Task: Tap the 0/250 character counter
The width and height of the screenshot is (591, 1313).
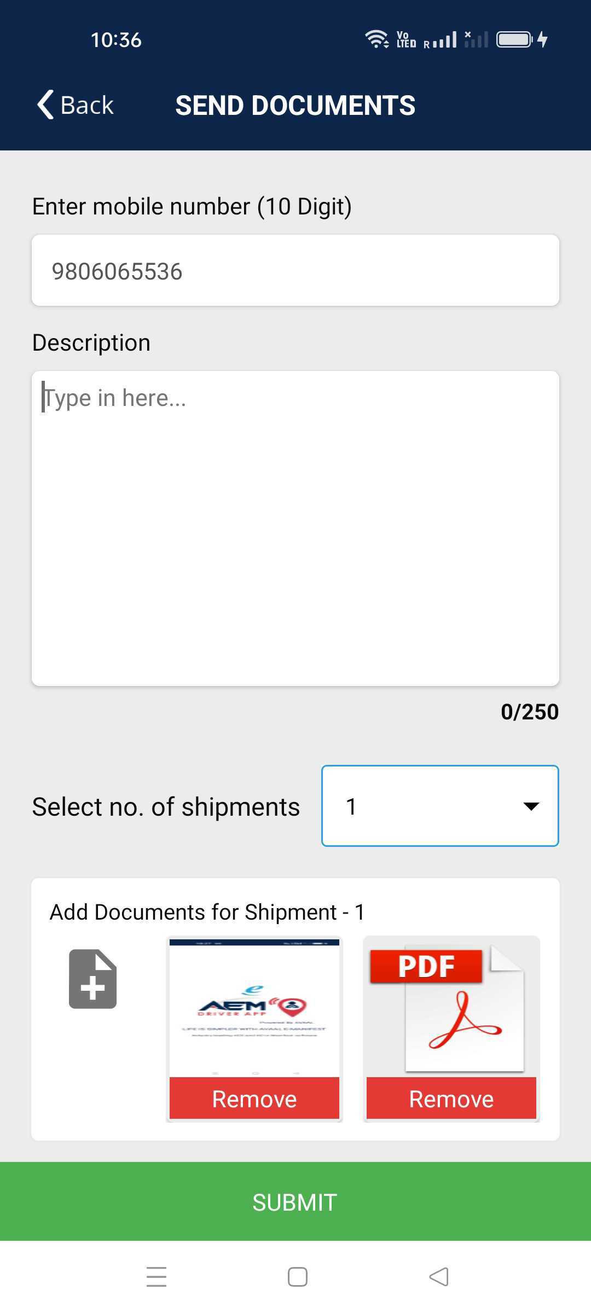Action: click(529, 712)
